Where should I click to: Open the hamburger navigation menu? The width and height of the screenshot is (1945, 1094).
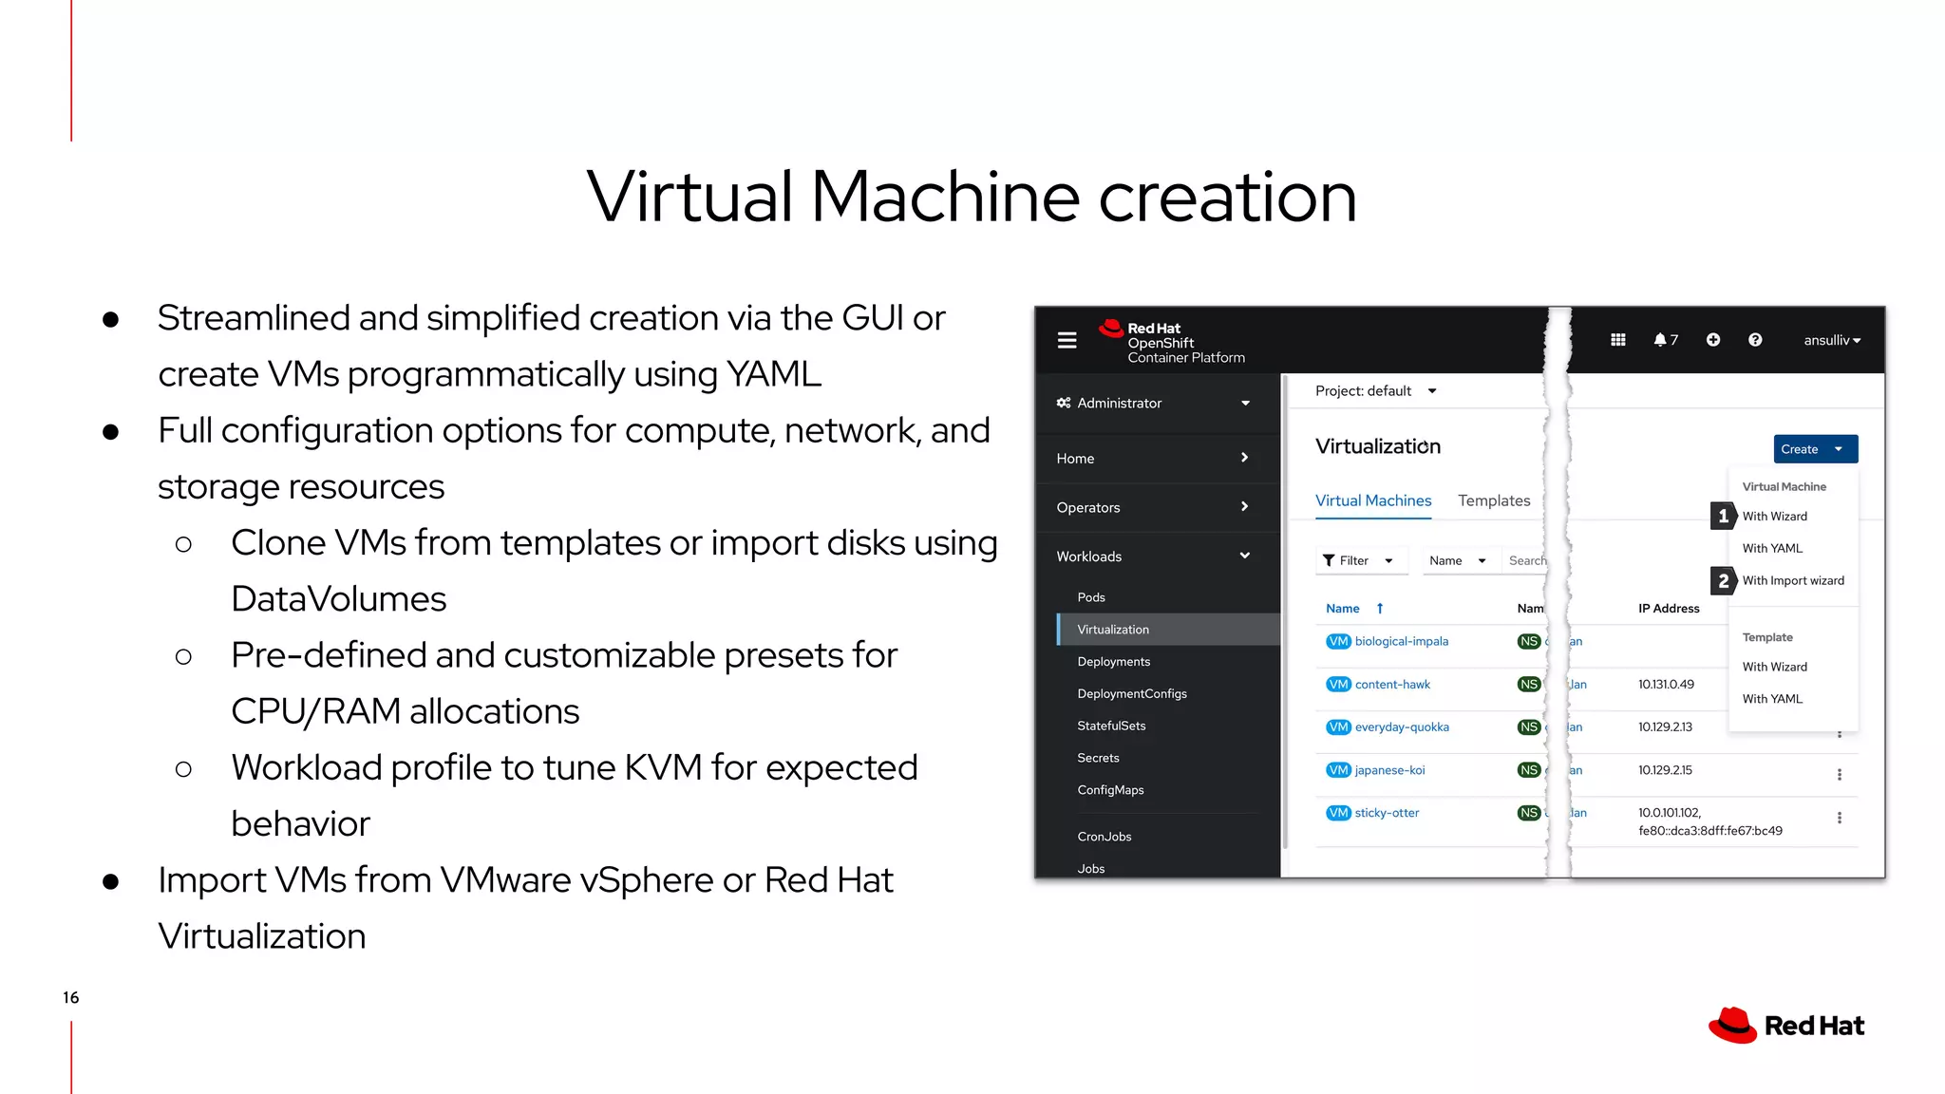coord(1067,340)
